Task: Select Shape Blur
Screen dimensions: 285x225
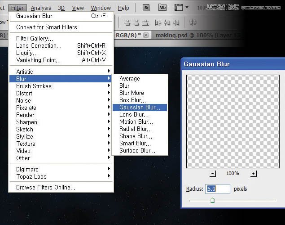Action: pos(140,136)
